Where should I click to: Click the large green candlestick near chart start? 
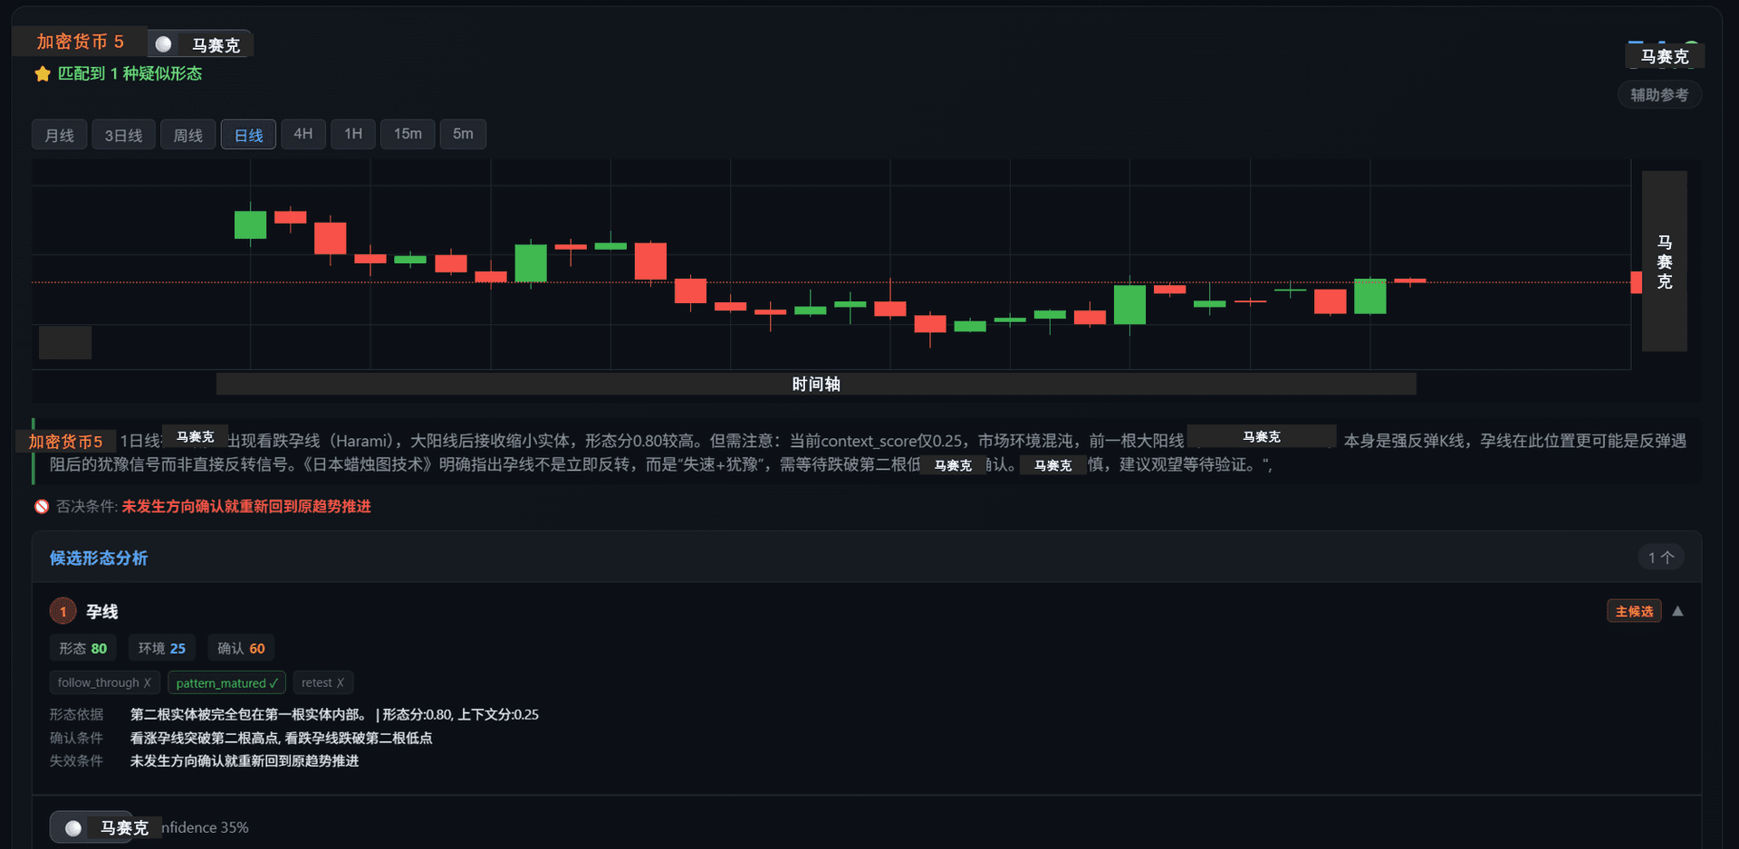[x=250, y=224]
